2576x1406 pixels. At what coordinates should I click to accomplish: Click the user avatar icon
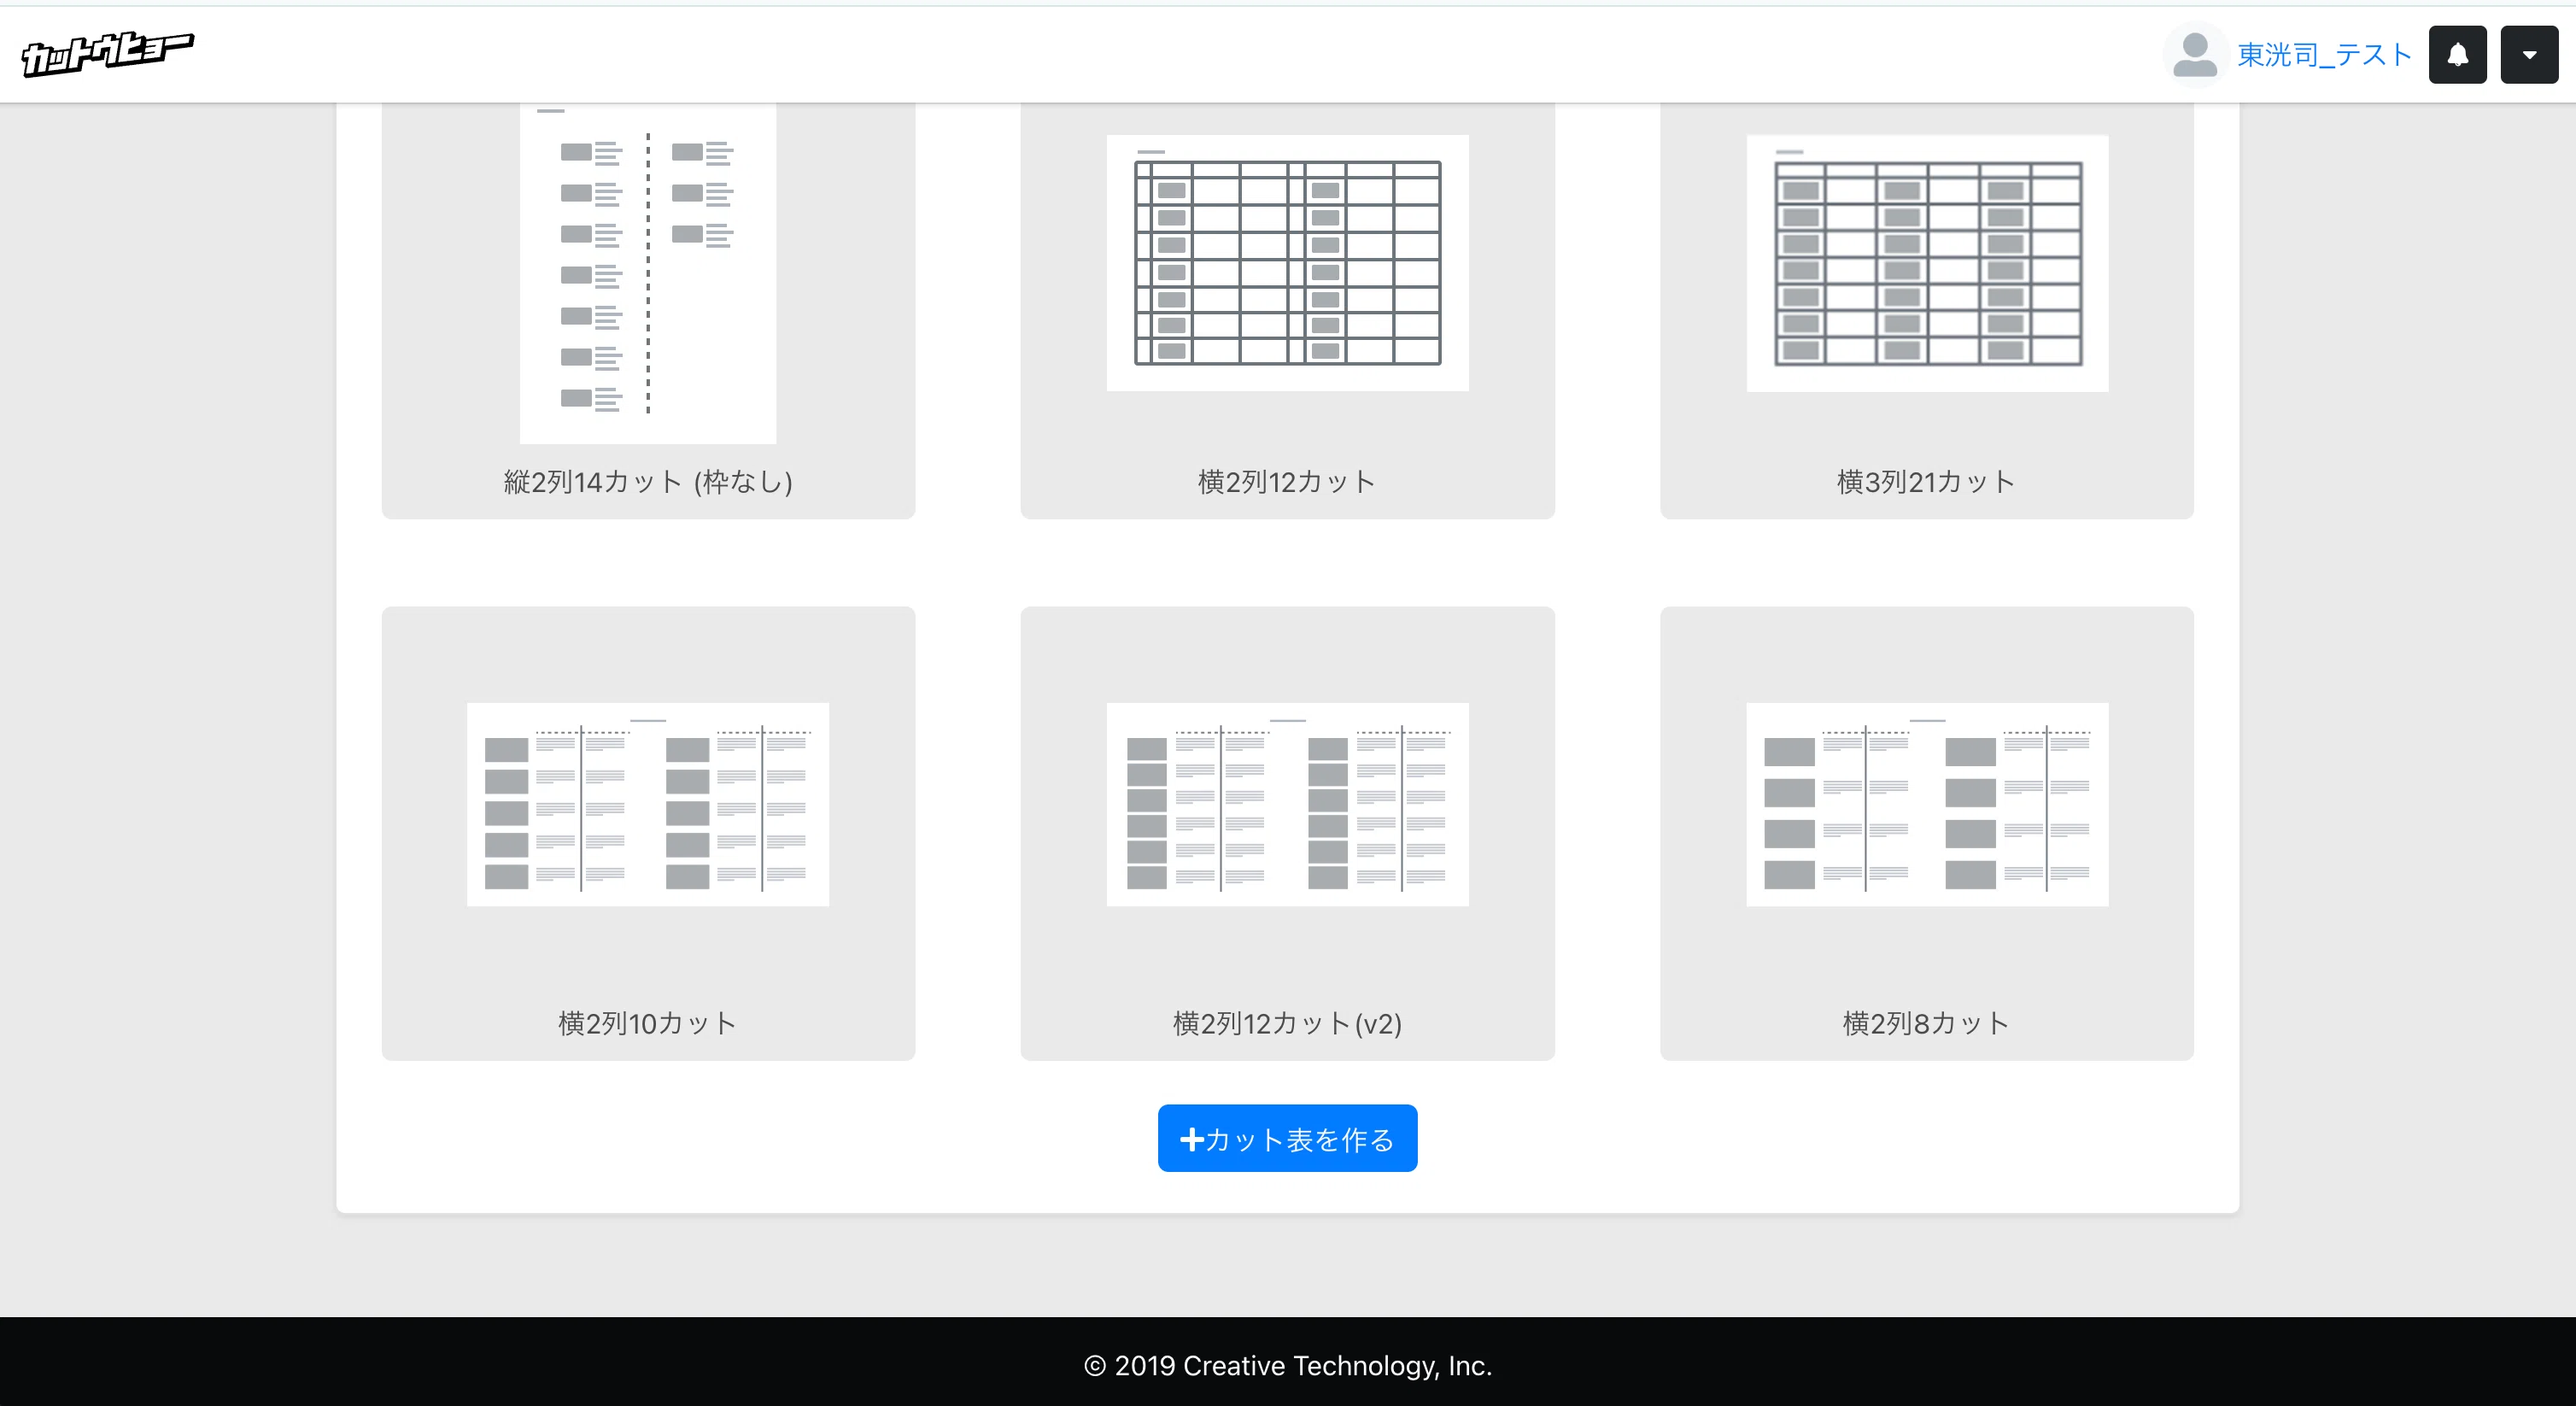(2194, 55)
